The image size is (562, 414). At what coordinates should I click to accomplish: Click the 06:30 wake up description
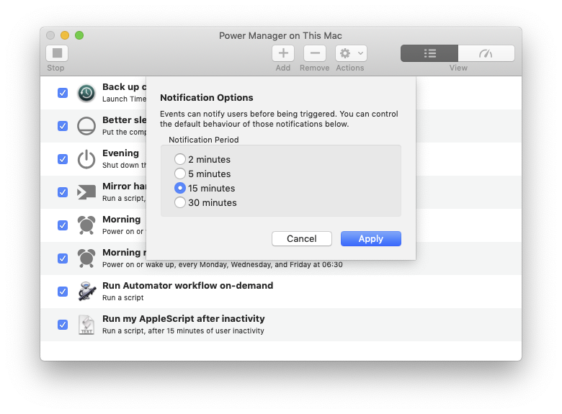[222, 265]
